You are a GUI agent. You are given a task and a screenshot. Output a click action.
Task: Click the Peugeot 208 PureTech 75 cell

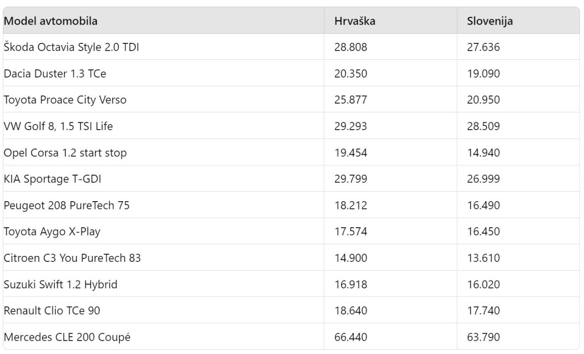click(67, 206)
